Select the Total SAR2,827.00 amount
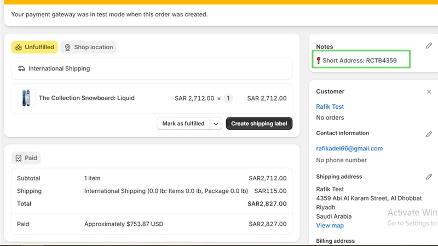Screen dimensions: 438x246 coord(267,203)
